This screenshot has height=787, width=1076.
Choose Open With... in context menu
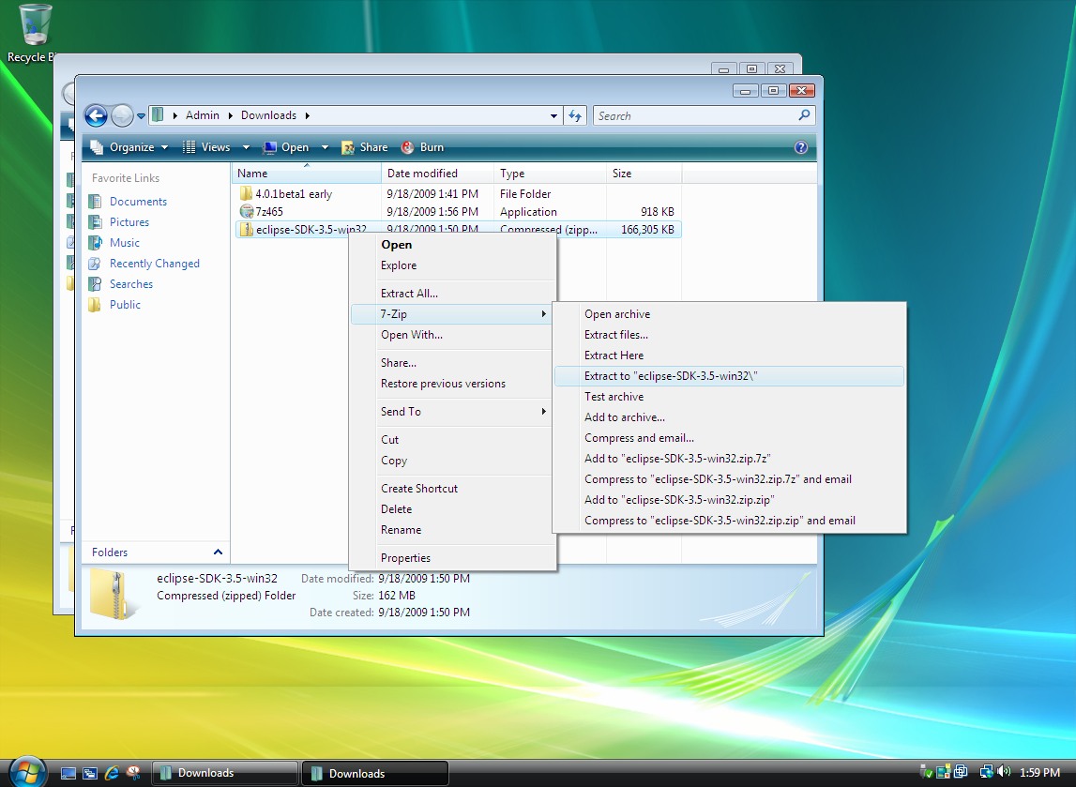(x=452, y=335)
